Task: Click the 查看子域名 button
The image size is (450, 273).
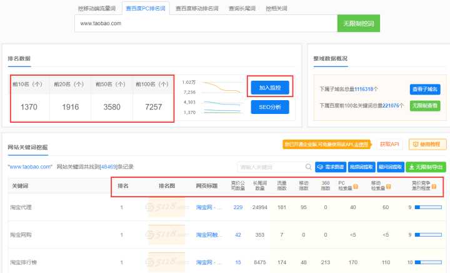Action: tap(425, 89)
